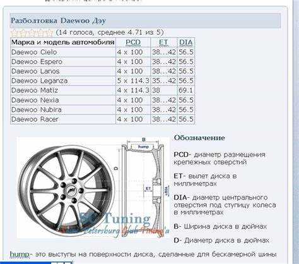Click the ET marker in the wheel diagram
Viewport: 299px width, 264px height.
pos(148,188)
